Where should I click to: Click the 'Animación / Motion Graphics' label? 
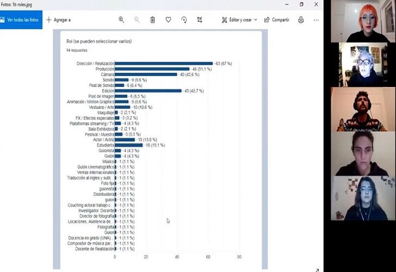pos(90,102)
